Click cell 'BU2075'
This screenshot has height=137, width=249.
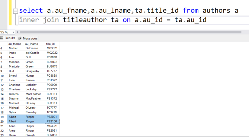52,67
